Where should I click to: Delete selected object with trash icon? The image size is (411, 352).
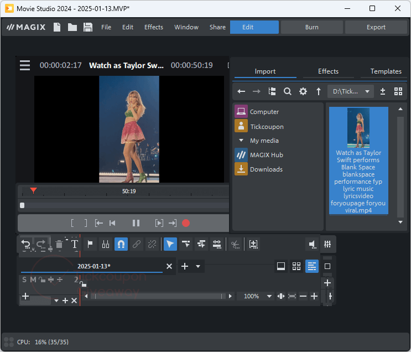pyautogui.click(x=59, y=244)
